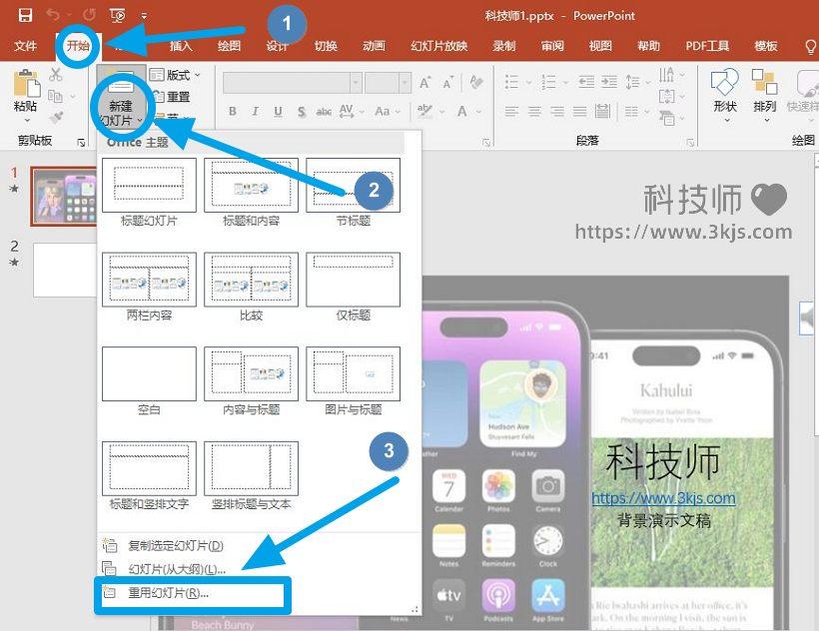819x631 pixels.
Task: Toggle Strikethrough abc formatting
Action: point(324,111)
